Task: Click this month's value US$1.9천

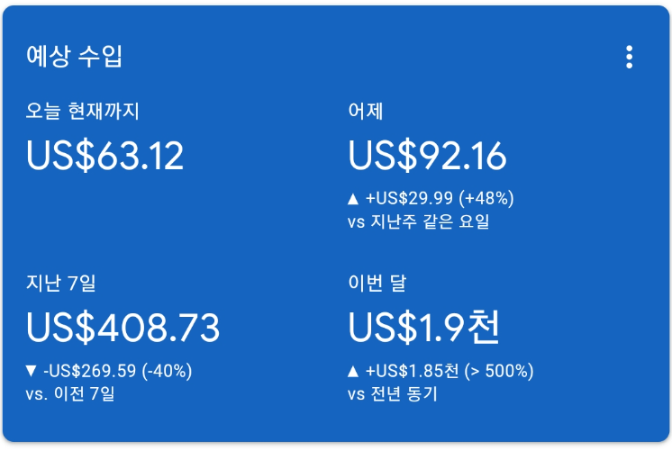Action: [423, 328]
